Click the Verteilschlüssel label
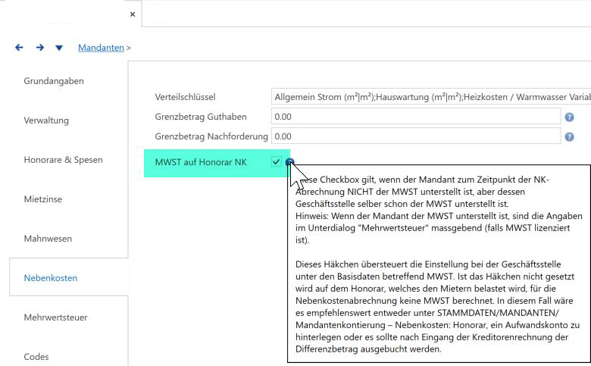Viewport: 591px width, 366px height. coord(185,97)
